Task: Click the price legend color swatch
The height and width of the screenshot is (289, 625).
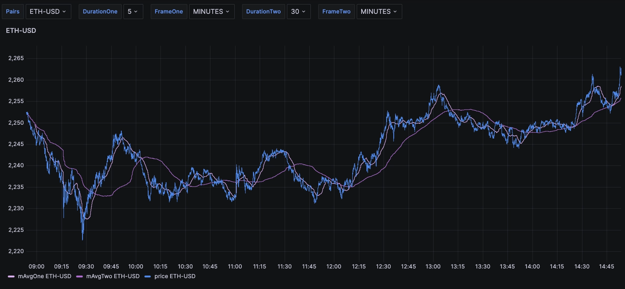Action: point(148,276)
